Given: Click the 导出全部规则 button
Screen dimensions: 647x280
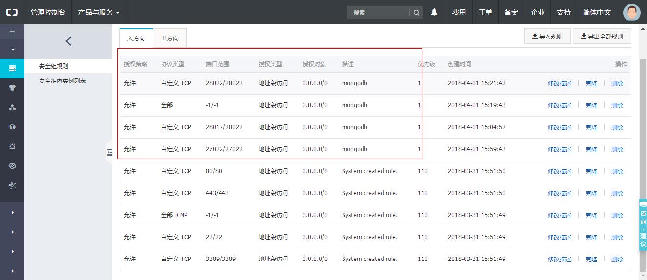Looking at the screenshot, I should point(602,36).
